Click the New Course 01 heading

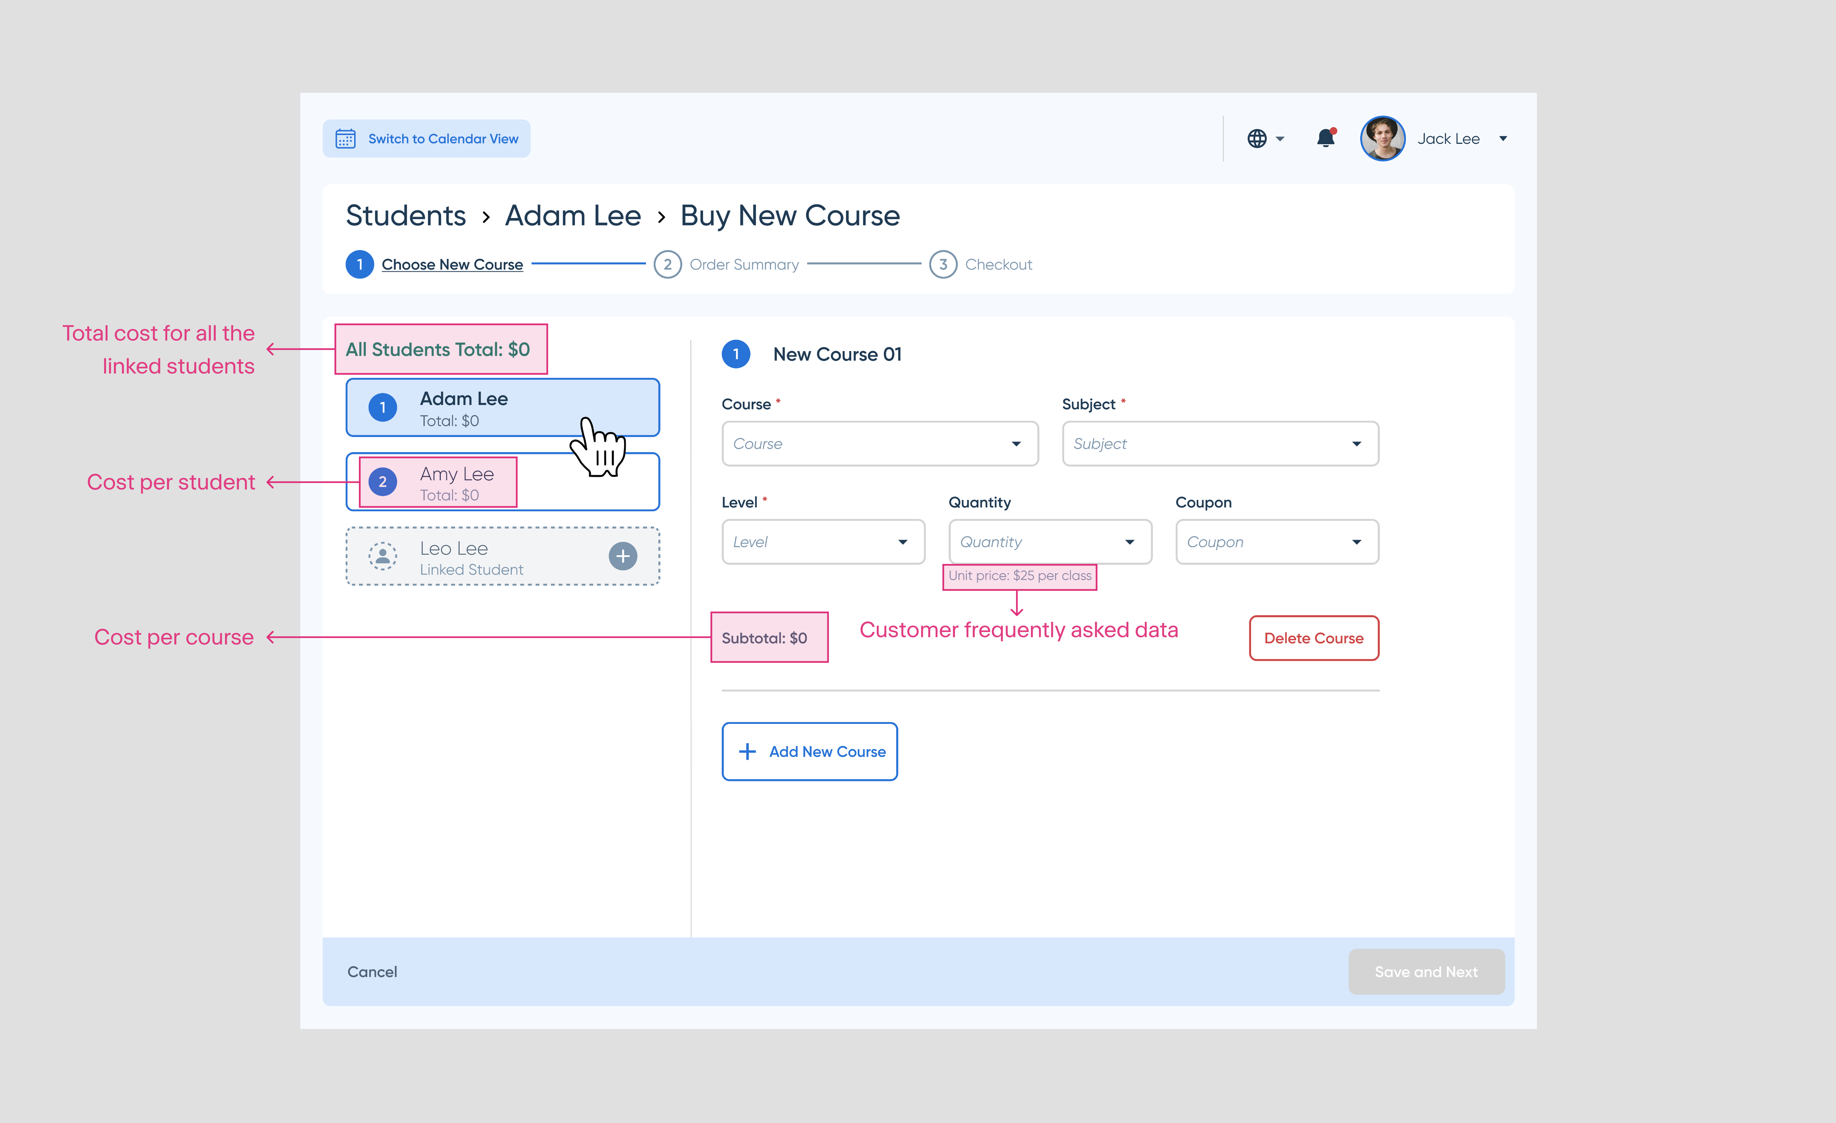coord(837,355)
